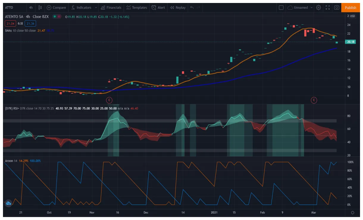Enter fullscreen mode via the arrows icon
The width and height of the screenshot is (363, 220).
pos(328,7)
